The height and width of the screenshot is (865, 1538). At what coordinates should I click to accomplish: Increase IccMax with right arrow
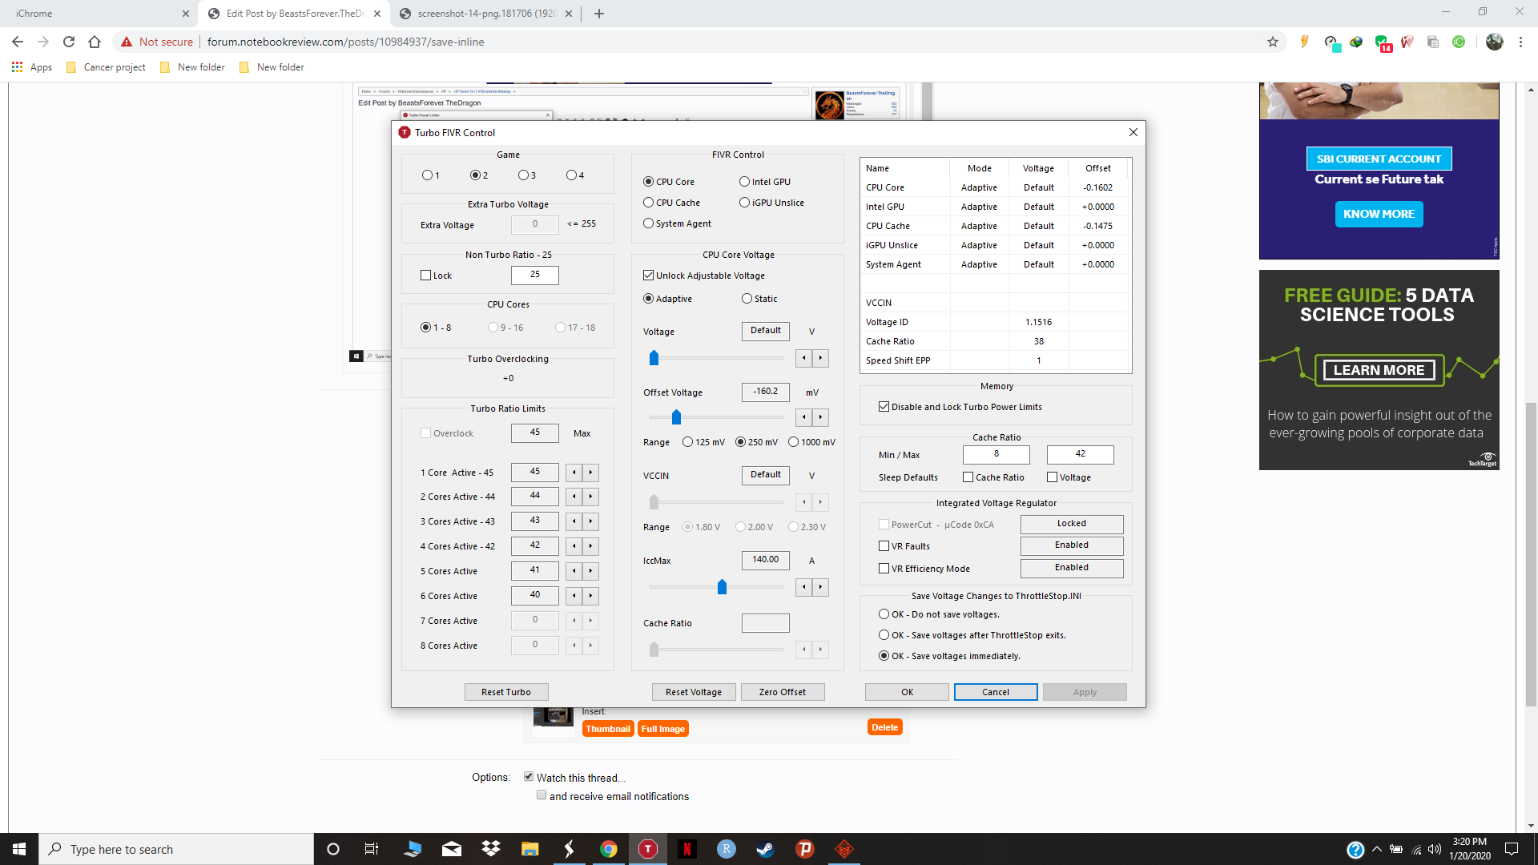(x=820, y=587)
